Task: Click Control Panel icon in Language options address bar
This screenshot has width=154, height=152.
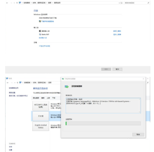Action: pyautogui.click(x=20, y=3)
